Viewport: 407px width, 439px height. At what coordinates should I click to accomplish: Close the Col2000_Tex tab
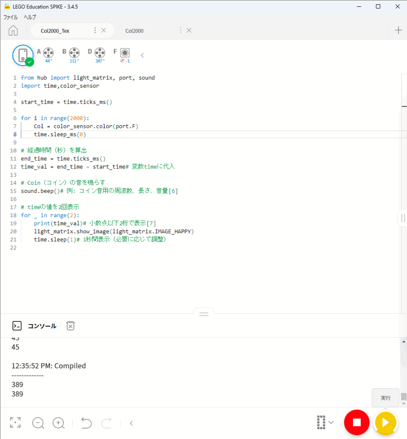[104, 30]
